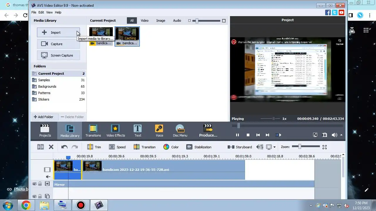Open the audio mixer icon

260,147
